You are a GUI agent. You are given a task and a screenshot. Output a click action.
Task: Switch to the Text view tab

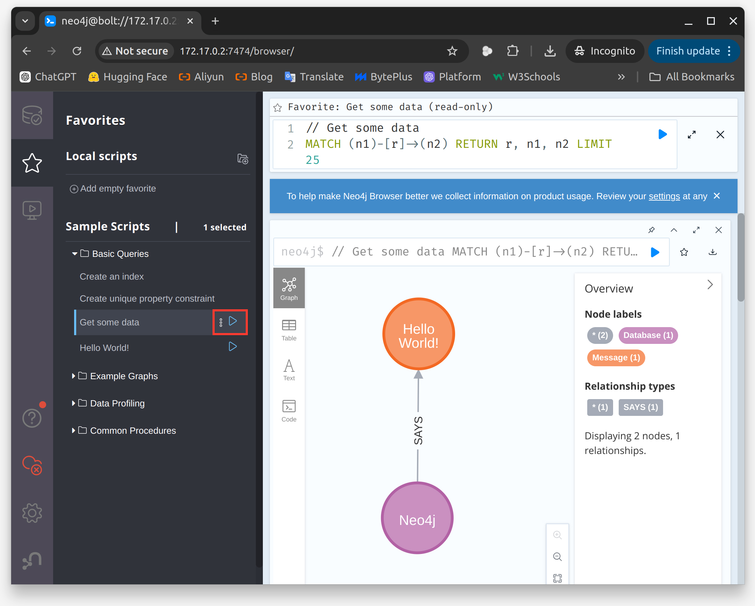tap(289, 370)
